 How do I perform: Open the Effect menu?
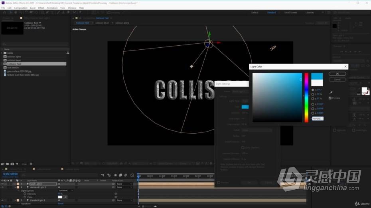41,8
